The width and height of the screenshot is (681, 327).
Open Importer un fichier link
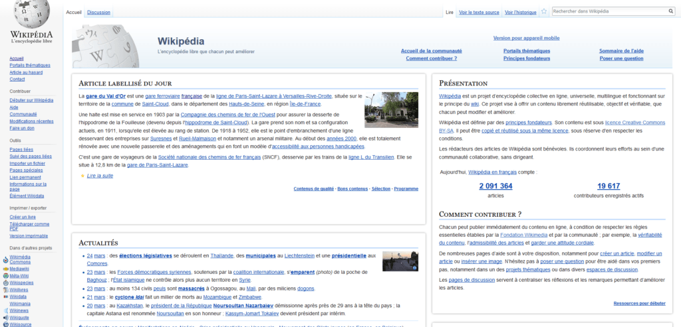pyautogui.click(x=27, y=163)
